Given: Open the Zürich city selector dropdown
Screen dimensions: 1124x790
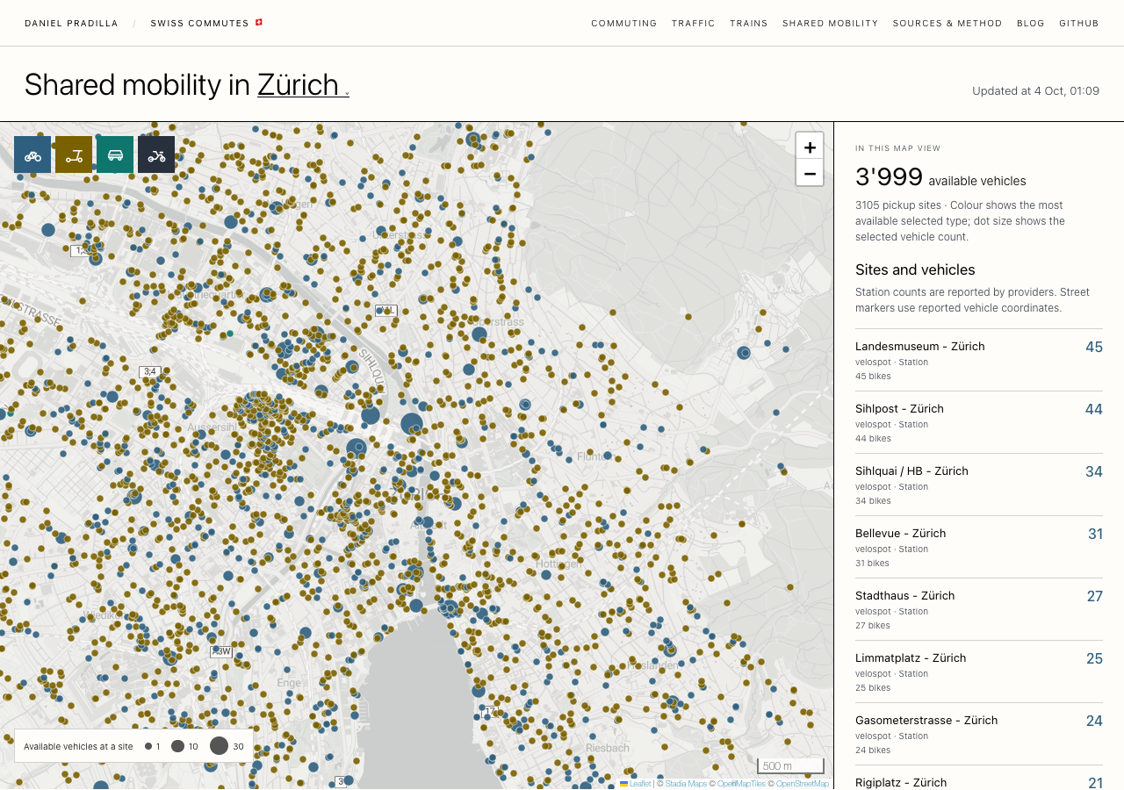Looking at the screenshot, I should (x=303, y=84).
